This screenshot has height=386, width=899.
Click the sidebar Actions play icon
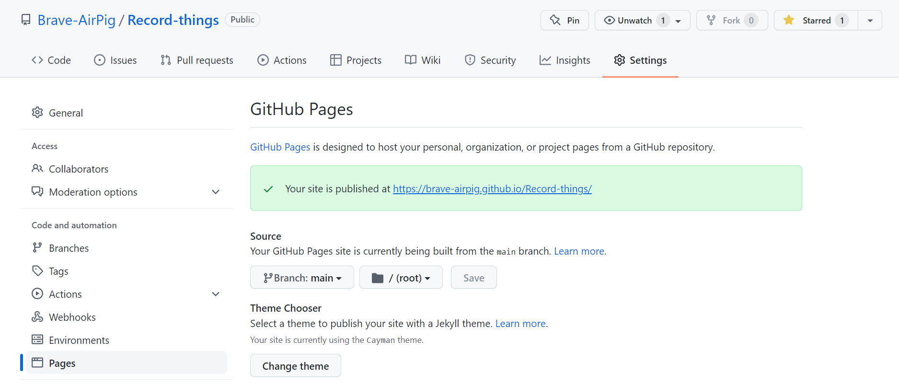click(37, 293)
